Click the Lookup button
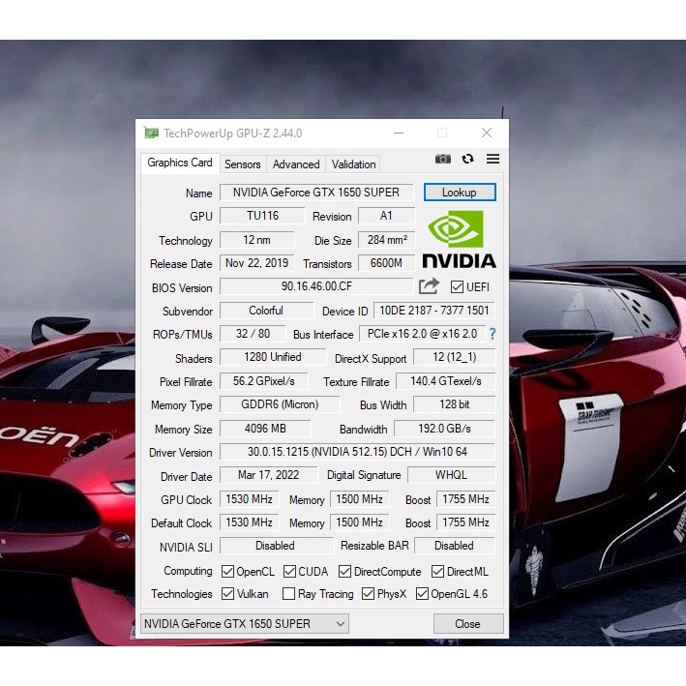This screenshot has height=686, width=686. 460,193
